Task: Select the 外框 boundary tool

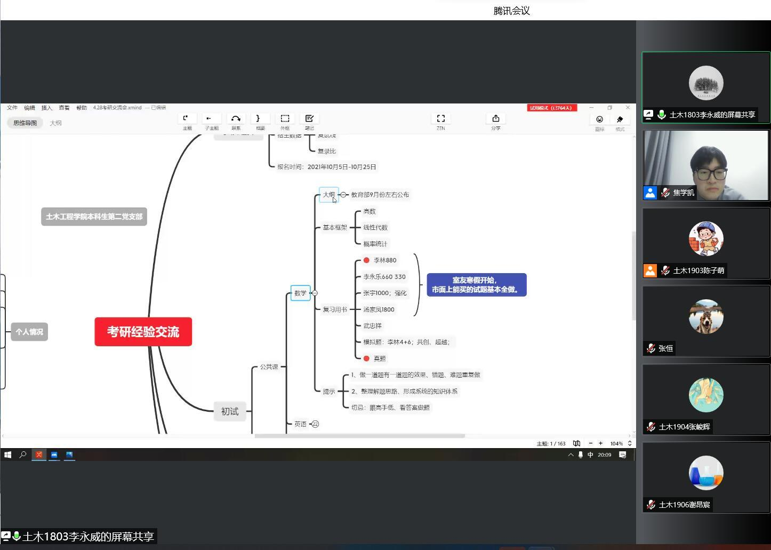Action: pyautogui.click(x=285, y=119)
